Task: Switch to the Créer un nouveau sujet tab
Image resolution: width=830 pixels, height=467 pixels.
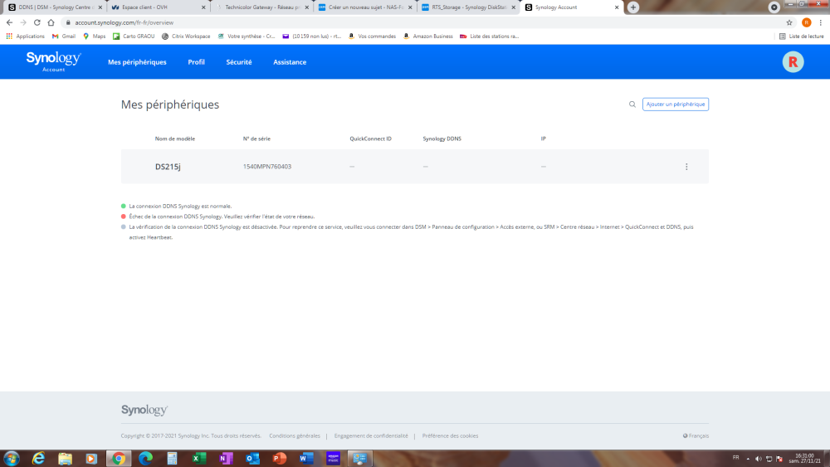Action: [365, 7]
